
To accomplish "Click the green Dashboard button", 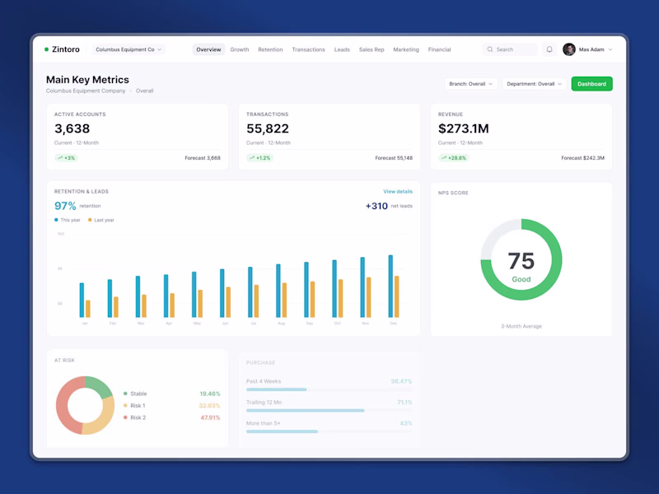I will 591,84.
